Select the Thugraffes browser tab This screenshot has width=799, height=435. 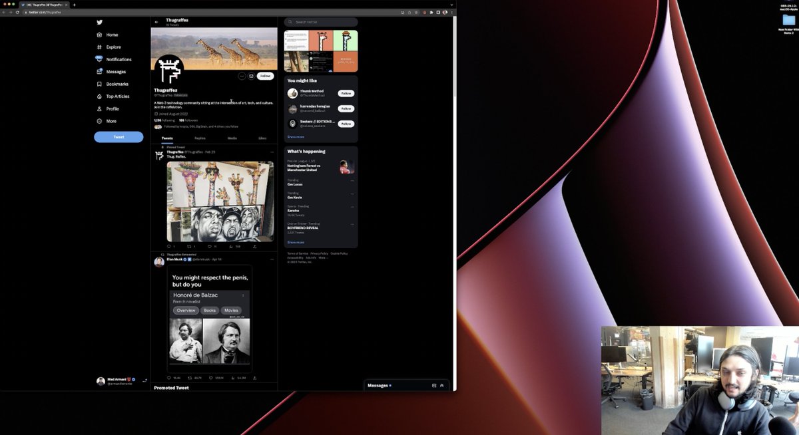44,5
